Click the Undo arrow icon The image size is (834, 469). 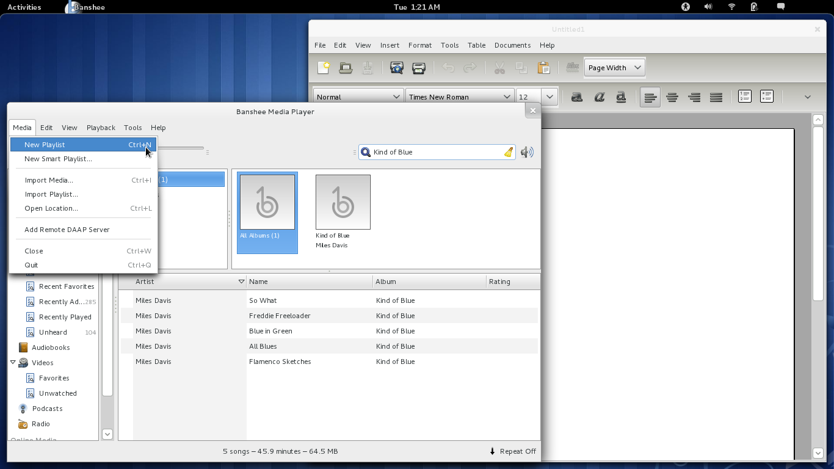tap(448, 68)
